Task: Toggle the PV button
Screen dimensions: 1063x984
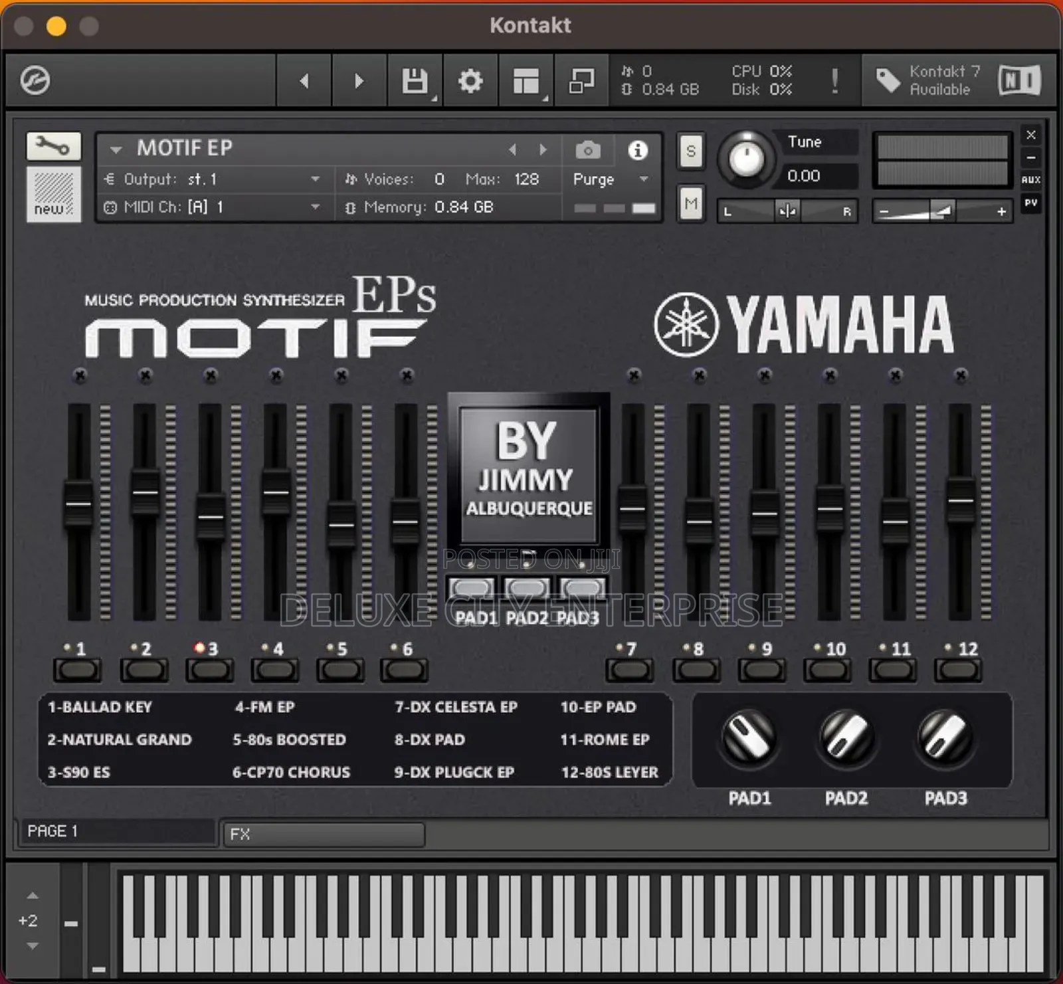Action: tap(1031, 203)
